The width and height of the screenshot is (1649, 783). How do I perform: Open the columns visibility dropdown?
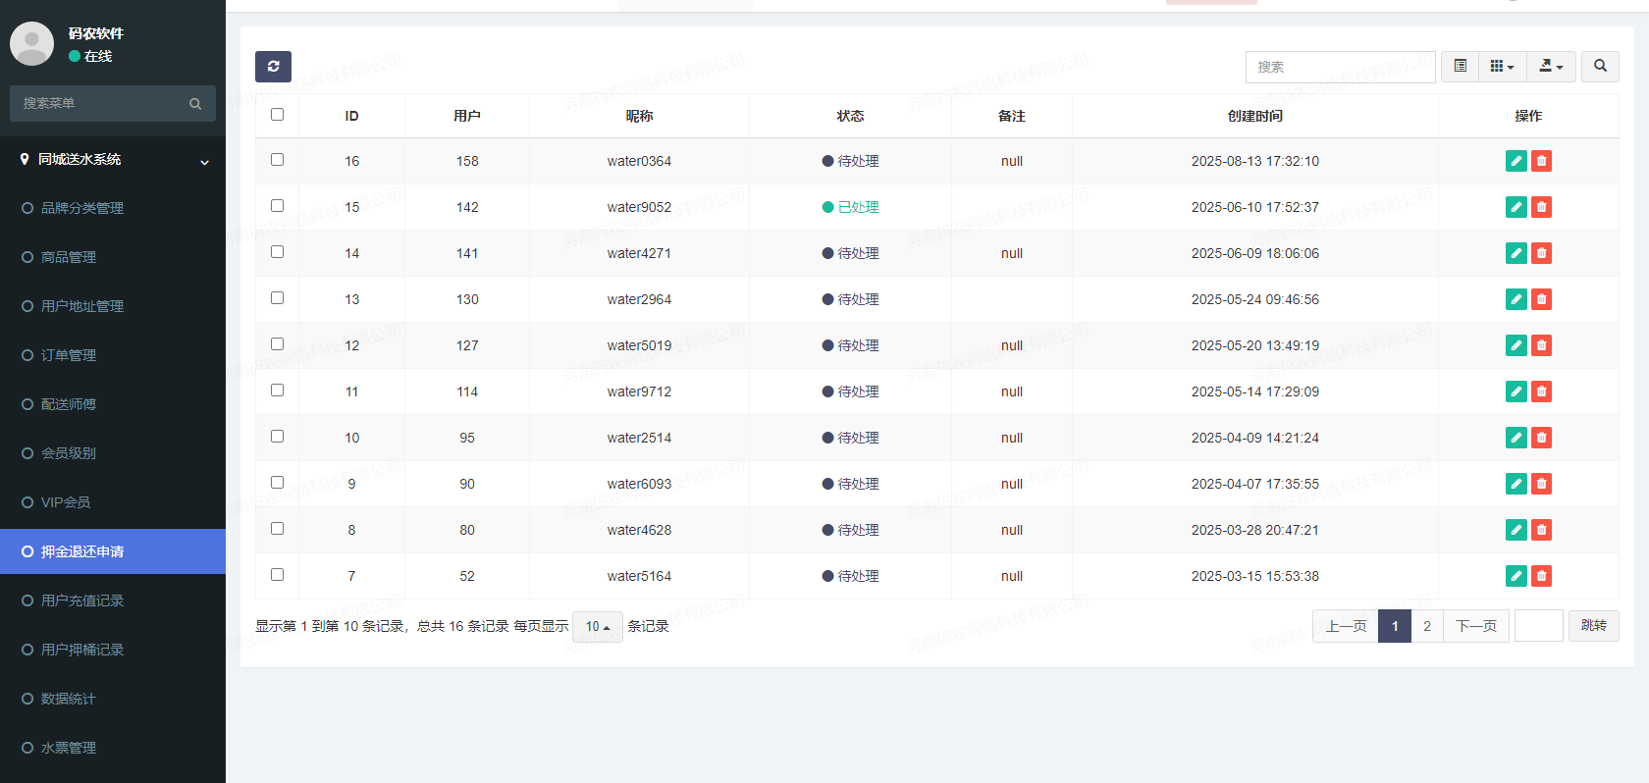[x=1502, y=67]
